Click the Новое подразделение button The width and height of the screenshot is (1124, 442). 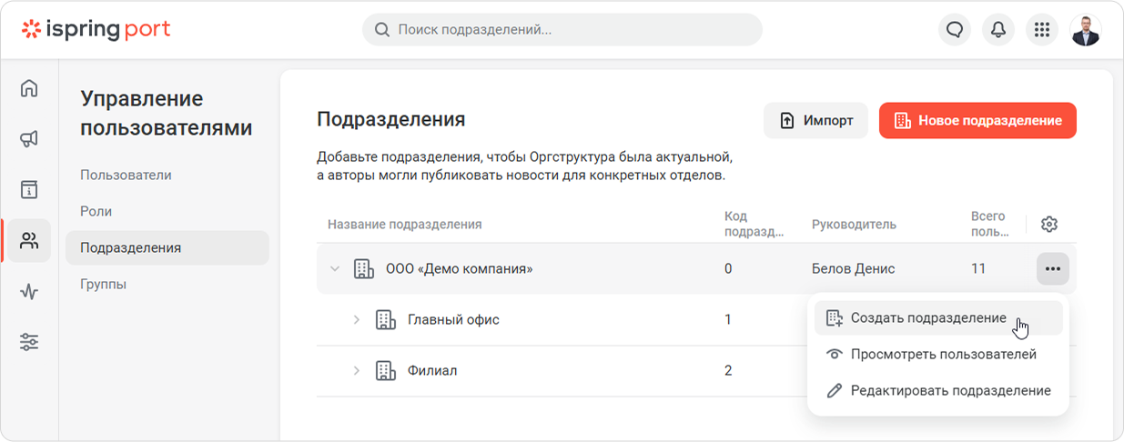point(977,120)
